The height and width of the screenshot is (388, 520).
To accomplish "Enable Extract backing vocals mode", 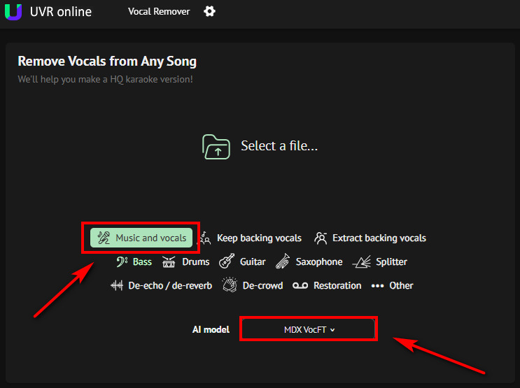I will click(370, 238).
